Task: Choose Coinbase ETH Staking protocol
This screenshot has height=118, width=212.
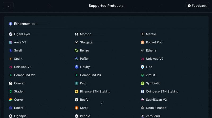Action: [x=160, y=91]
